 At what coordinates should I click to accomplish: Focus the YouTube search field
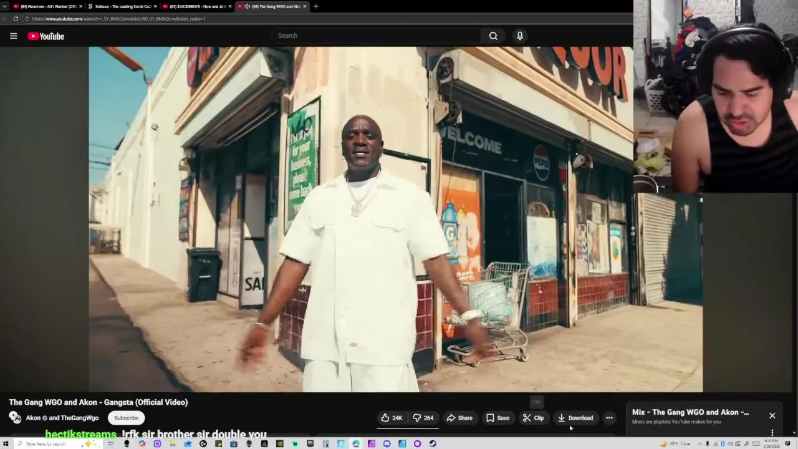click(377, 36)
